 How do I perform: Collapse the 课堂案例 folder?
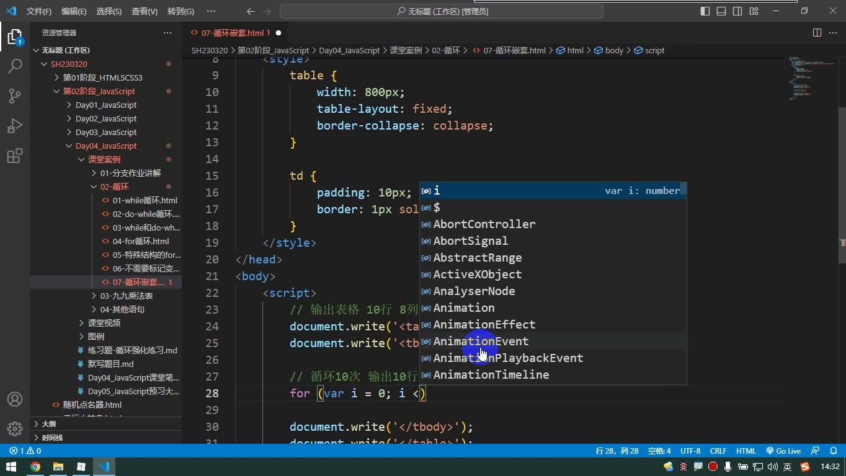pos(104,159)
